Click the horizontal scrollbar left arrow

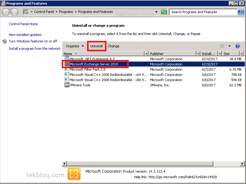coord(64,163)
